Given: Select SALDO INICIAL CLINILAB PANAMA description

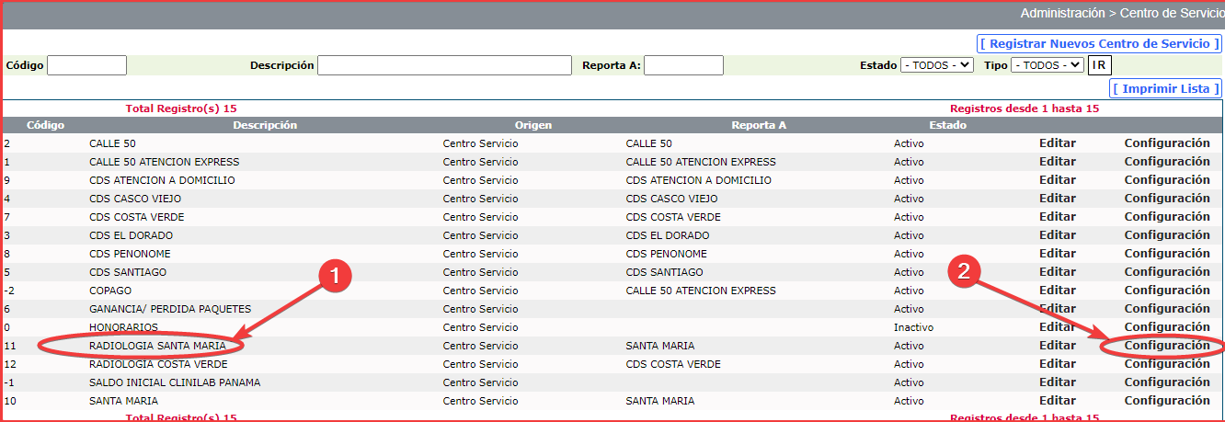Looking at the screenshot, I should [x=175, y=382].
